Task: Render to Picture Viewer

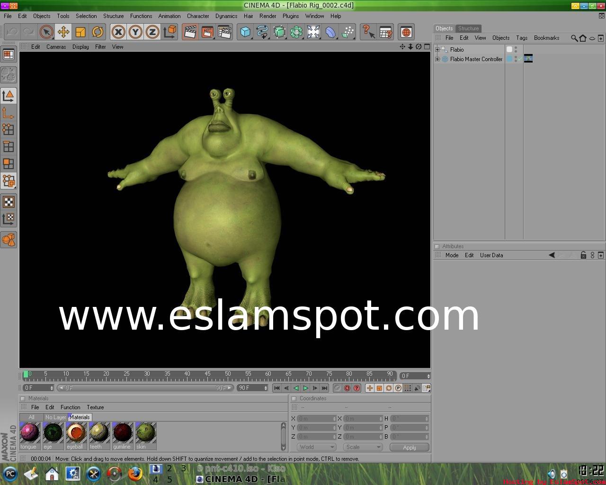Action: 207,32
